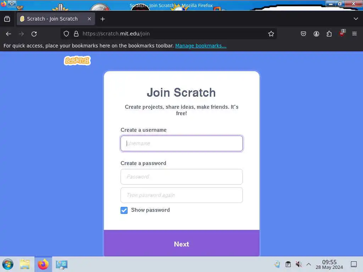The height and width of the screenshot is (272, 363).
Task: Click the Scratch logo
Action: click(x=77, y=61)
